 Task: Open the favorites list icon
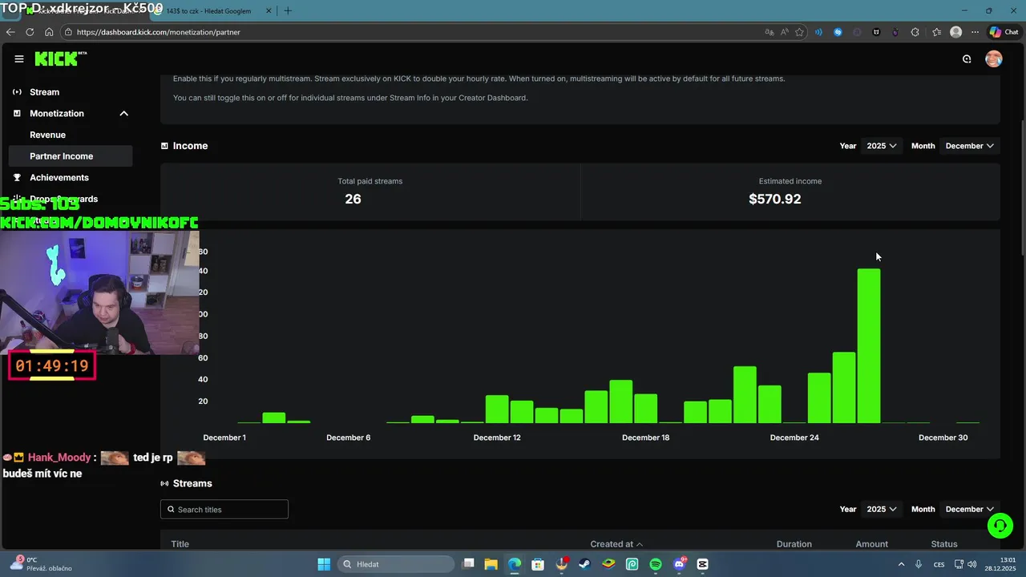pos(936,32)
